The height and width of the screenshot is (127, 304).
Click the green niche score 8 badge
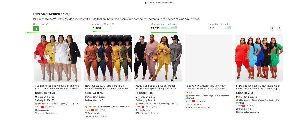click(x=36, y=29)
